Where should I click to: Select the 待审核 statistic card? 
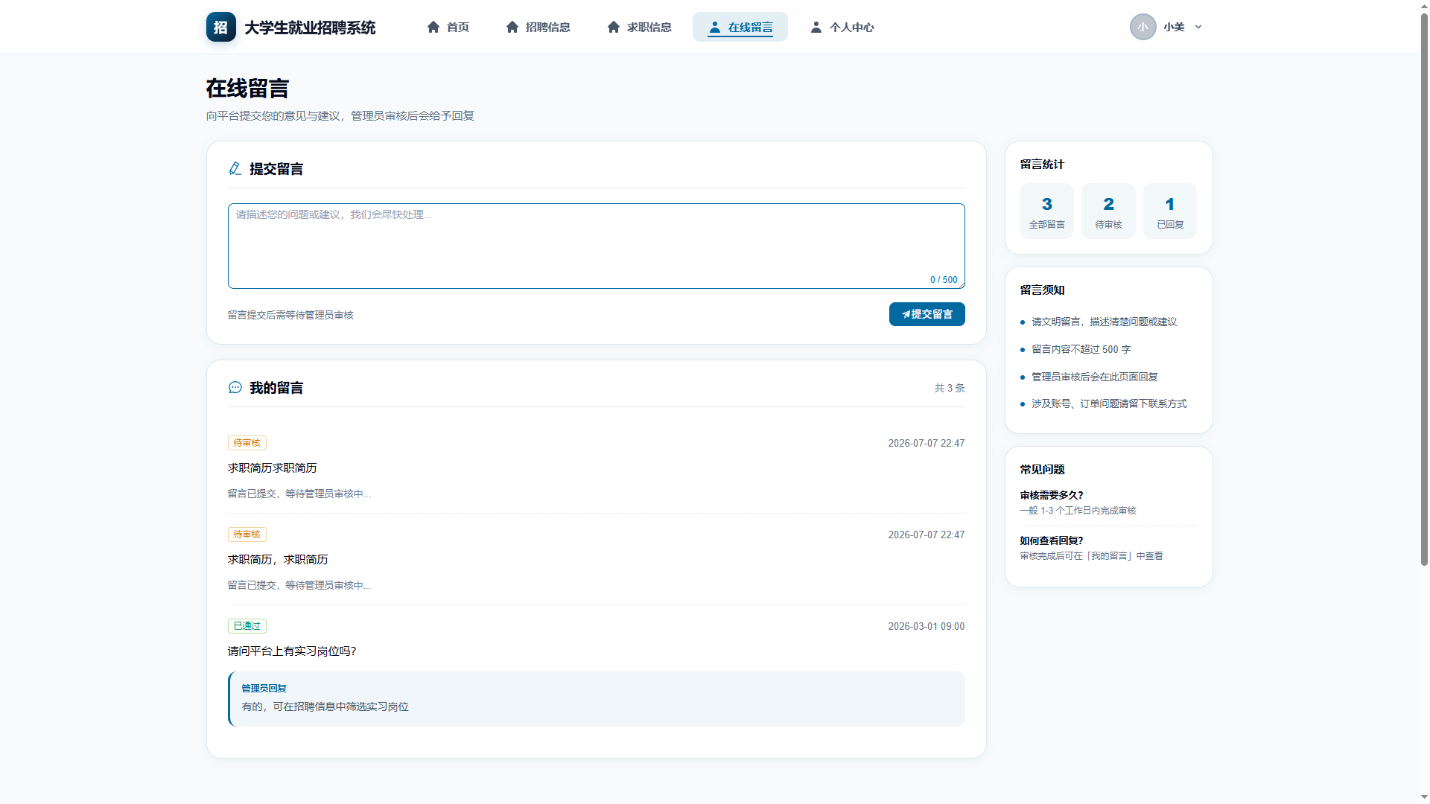1108,211
